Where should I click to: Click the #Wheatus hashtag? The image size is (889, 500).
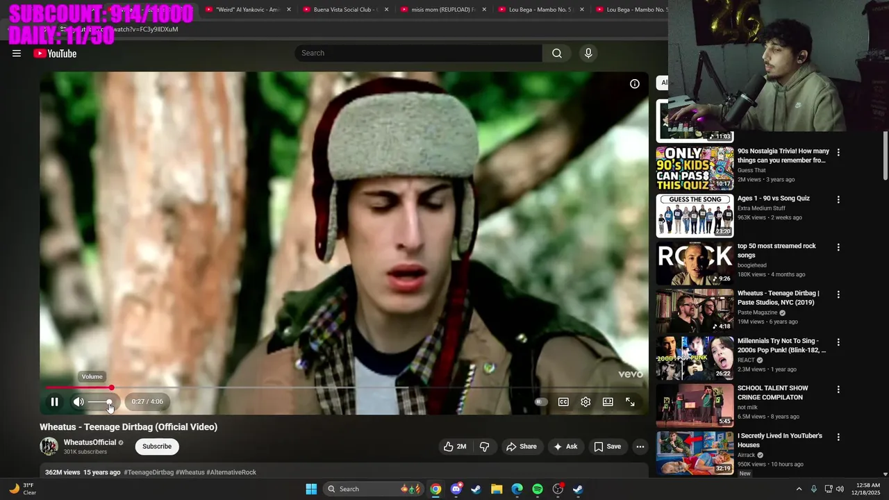[190, 472]
